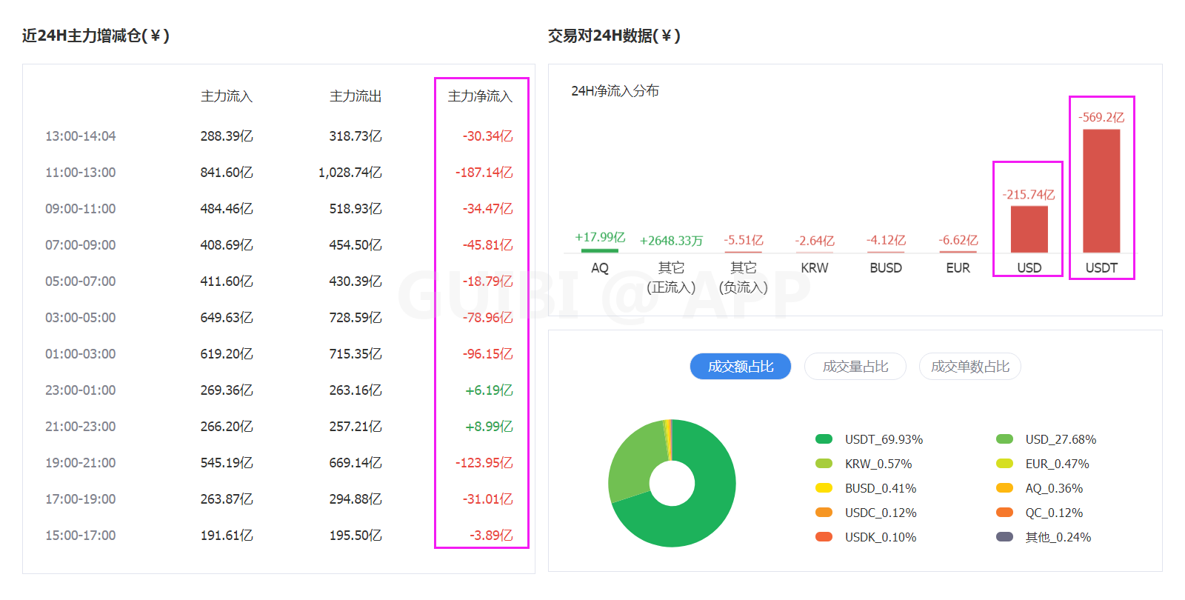The image size is (1185, 600).
Task: Select the 11:00-13:00 time row
Action: point(278,173)
